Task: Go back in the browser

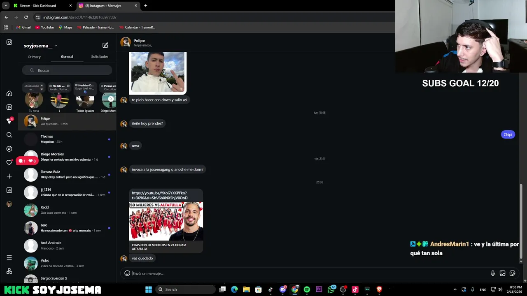Action: 6,17
